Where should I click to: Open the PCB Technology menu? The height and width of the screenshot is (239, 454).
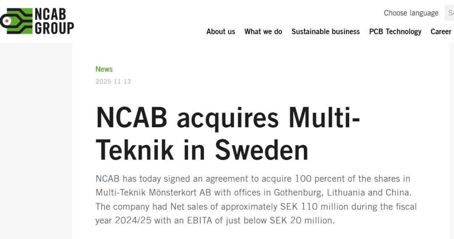pyautogui.click(x=395, y=32)
